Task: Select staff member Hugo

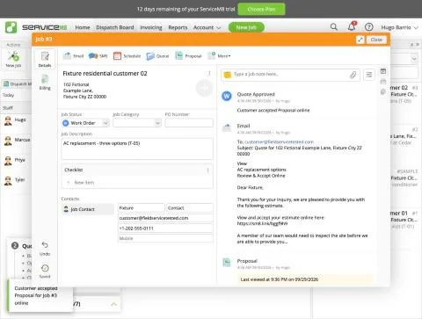Action: 16,120
